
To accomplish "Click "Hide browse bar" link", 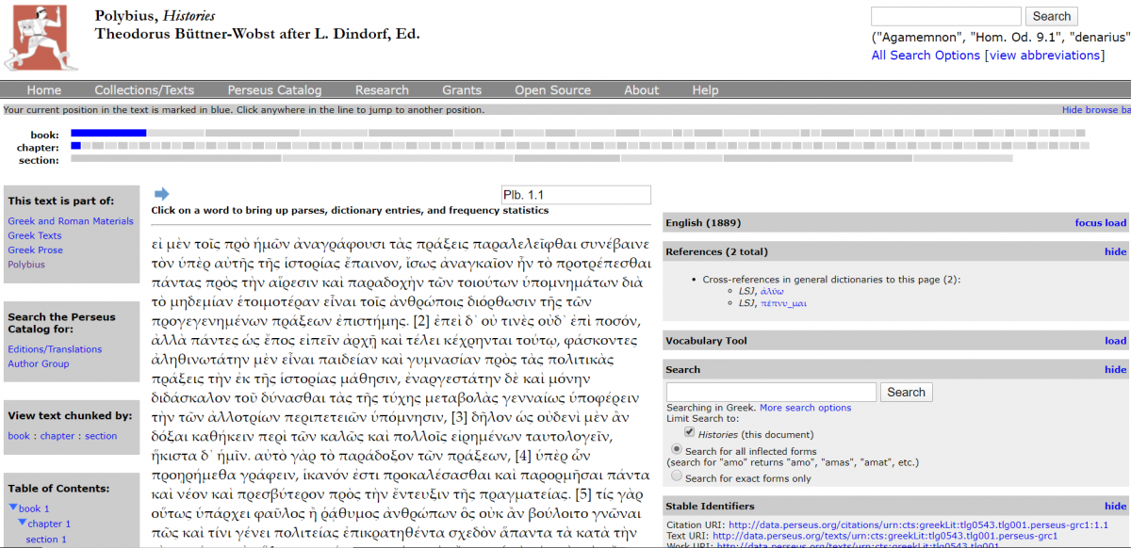I will pos(1095,109).
